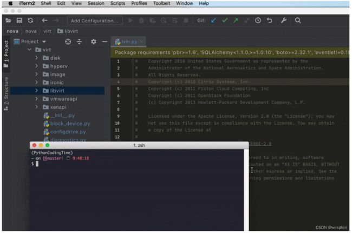Open the Toolbelt menu
The image size is (352, 233).
[x=161, y=3]
